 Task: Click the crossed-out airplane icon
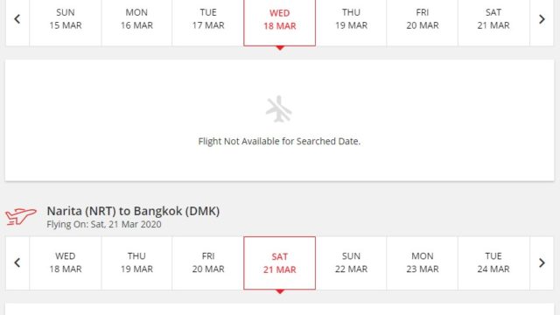click(279, 108)
